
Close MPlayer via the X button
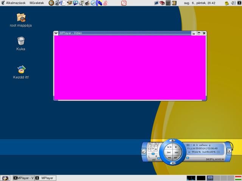coord(229,151)
